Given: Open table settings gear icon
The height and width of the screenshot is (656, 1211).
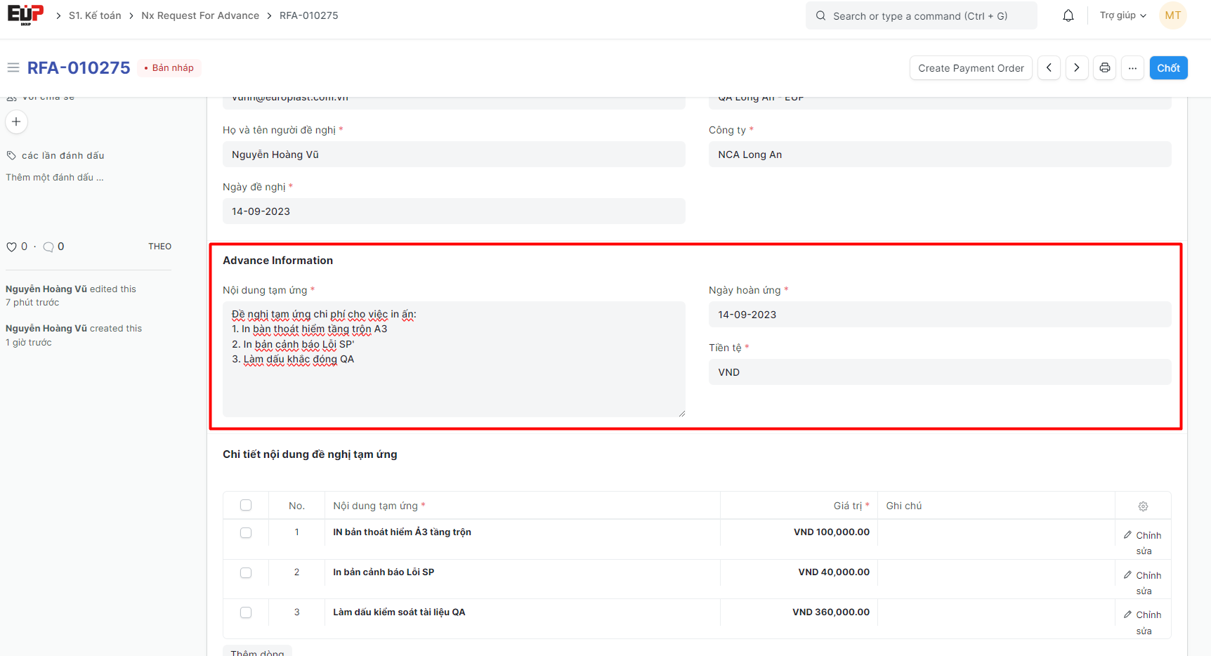Looking at the screenshot, I should (1143, 506).
